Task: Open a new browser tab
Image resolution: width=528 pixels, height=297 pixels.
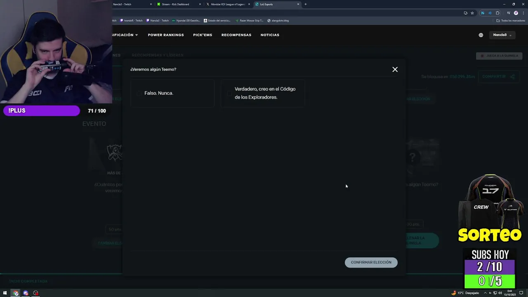Action: coord(305,4)
